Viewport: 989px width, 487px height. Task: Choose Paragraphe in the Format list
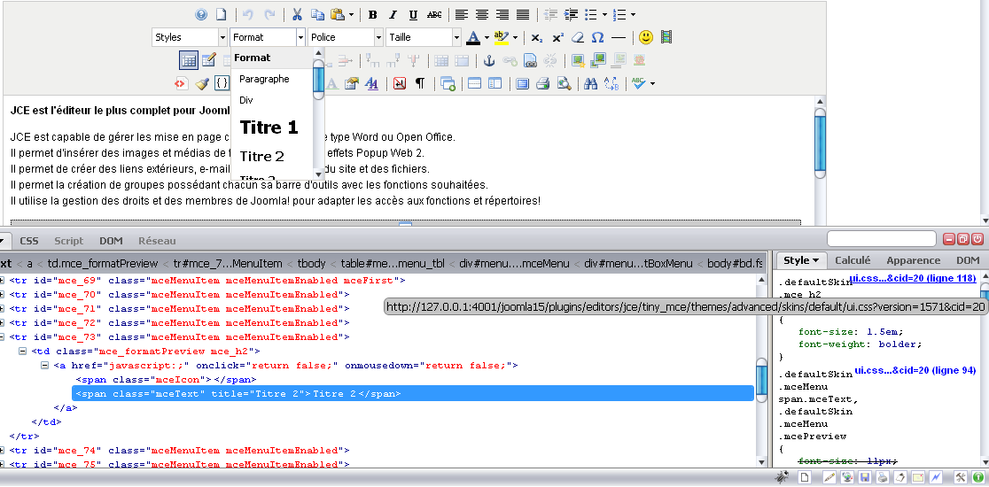(x=264, y=80)
